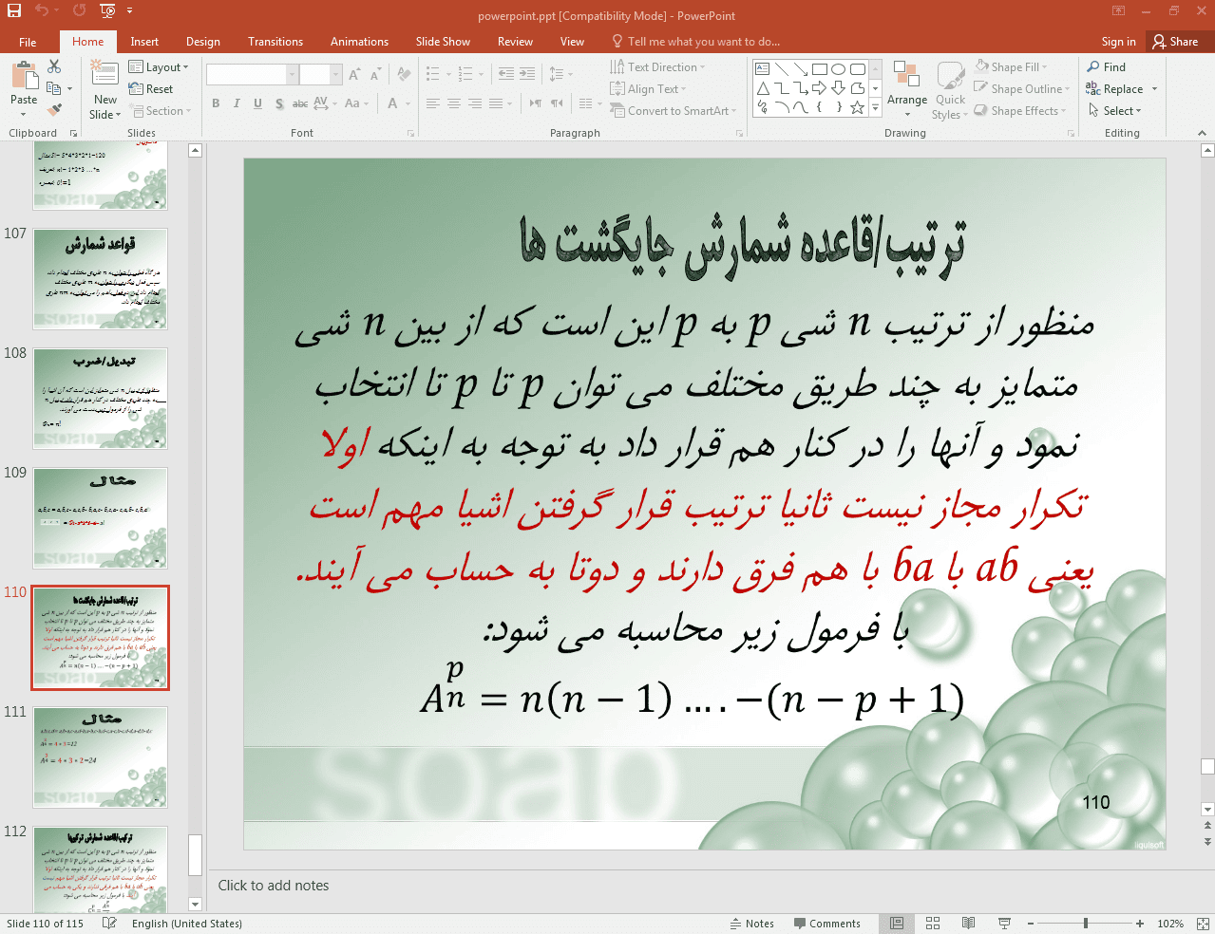
Task: Click the Save icon in quick access toolbar
Action: click(14, 10)
